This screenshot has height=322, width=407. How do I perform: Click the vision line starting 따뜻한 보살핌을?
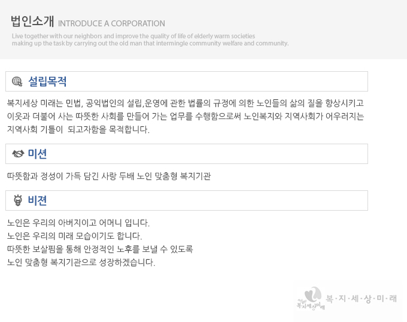[x=99, y=249]
